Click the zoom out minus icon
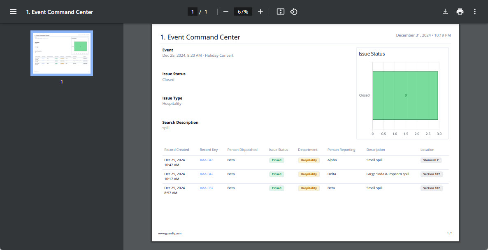Image resolution: width=488 pixels, height=250 pixels. tap(225, 12)
